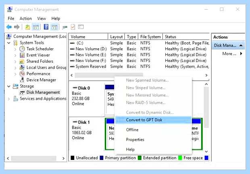Click the checkmark list toolbar icon
Screen dimensions: 250x174
73,27
